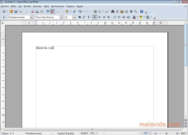The height and width of the screenshot is (135, 188).
Task: Click the vertical scrollbar thumb
Action: tap(186, 45)
